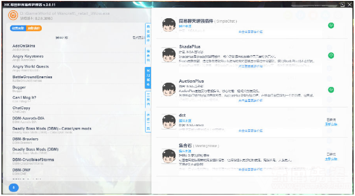Click the blue source link under SimpleChat title

(185, 26)
